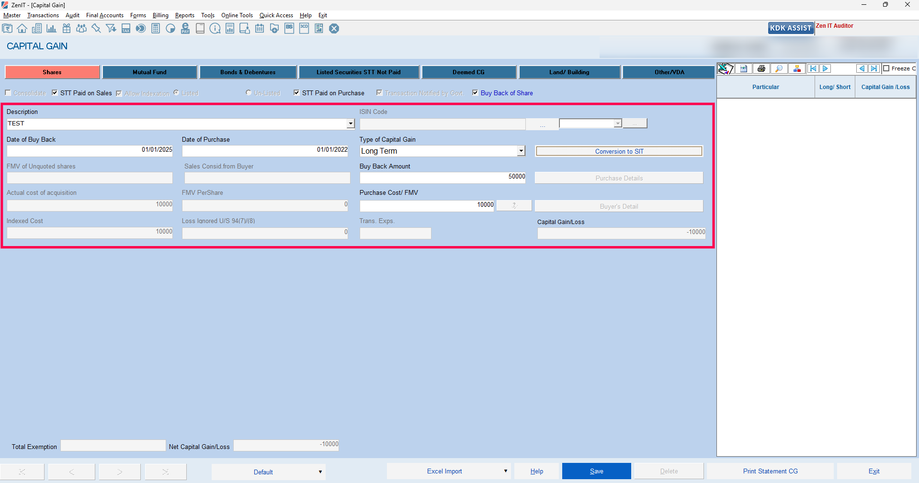Open the calendar icon in the toolbar
The image size is (919, 483).
(260, 29)
